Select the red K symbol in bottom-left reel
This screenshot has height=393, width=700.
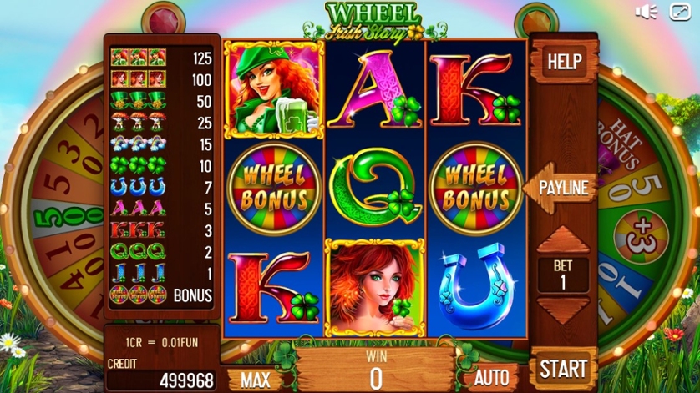274,287
